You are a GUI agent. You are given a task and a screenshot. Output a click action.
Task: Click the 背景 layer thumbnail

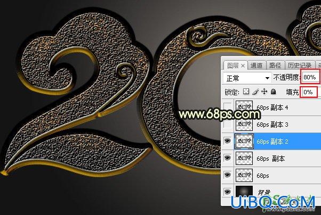coord(244,192)
